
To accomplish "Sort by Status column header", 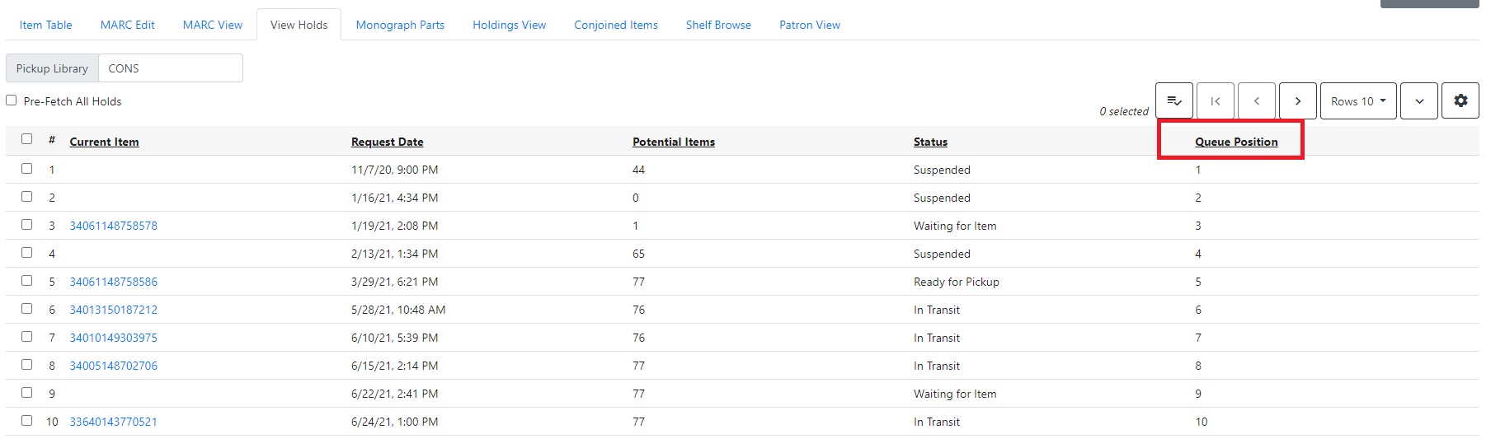I will [x=929, y=142].
